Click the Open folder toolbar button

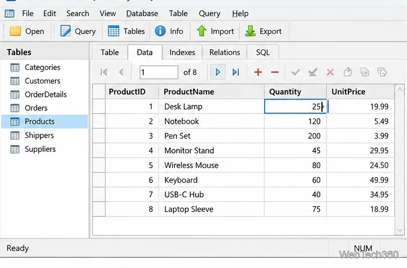coord(27,31)
